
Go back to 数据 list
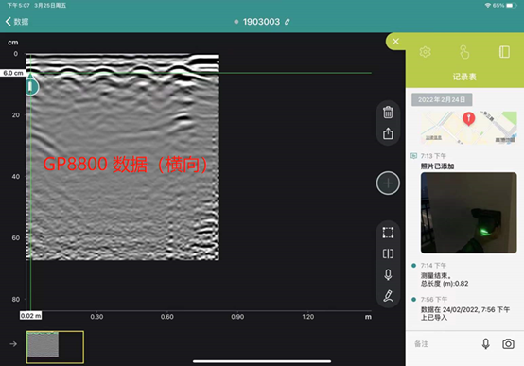[17, 22]
